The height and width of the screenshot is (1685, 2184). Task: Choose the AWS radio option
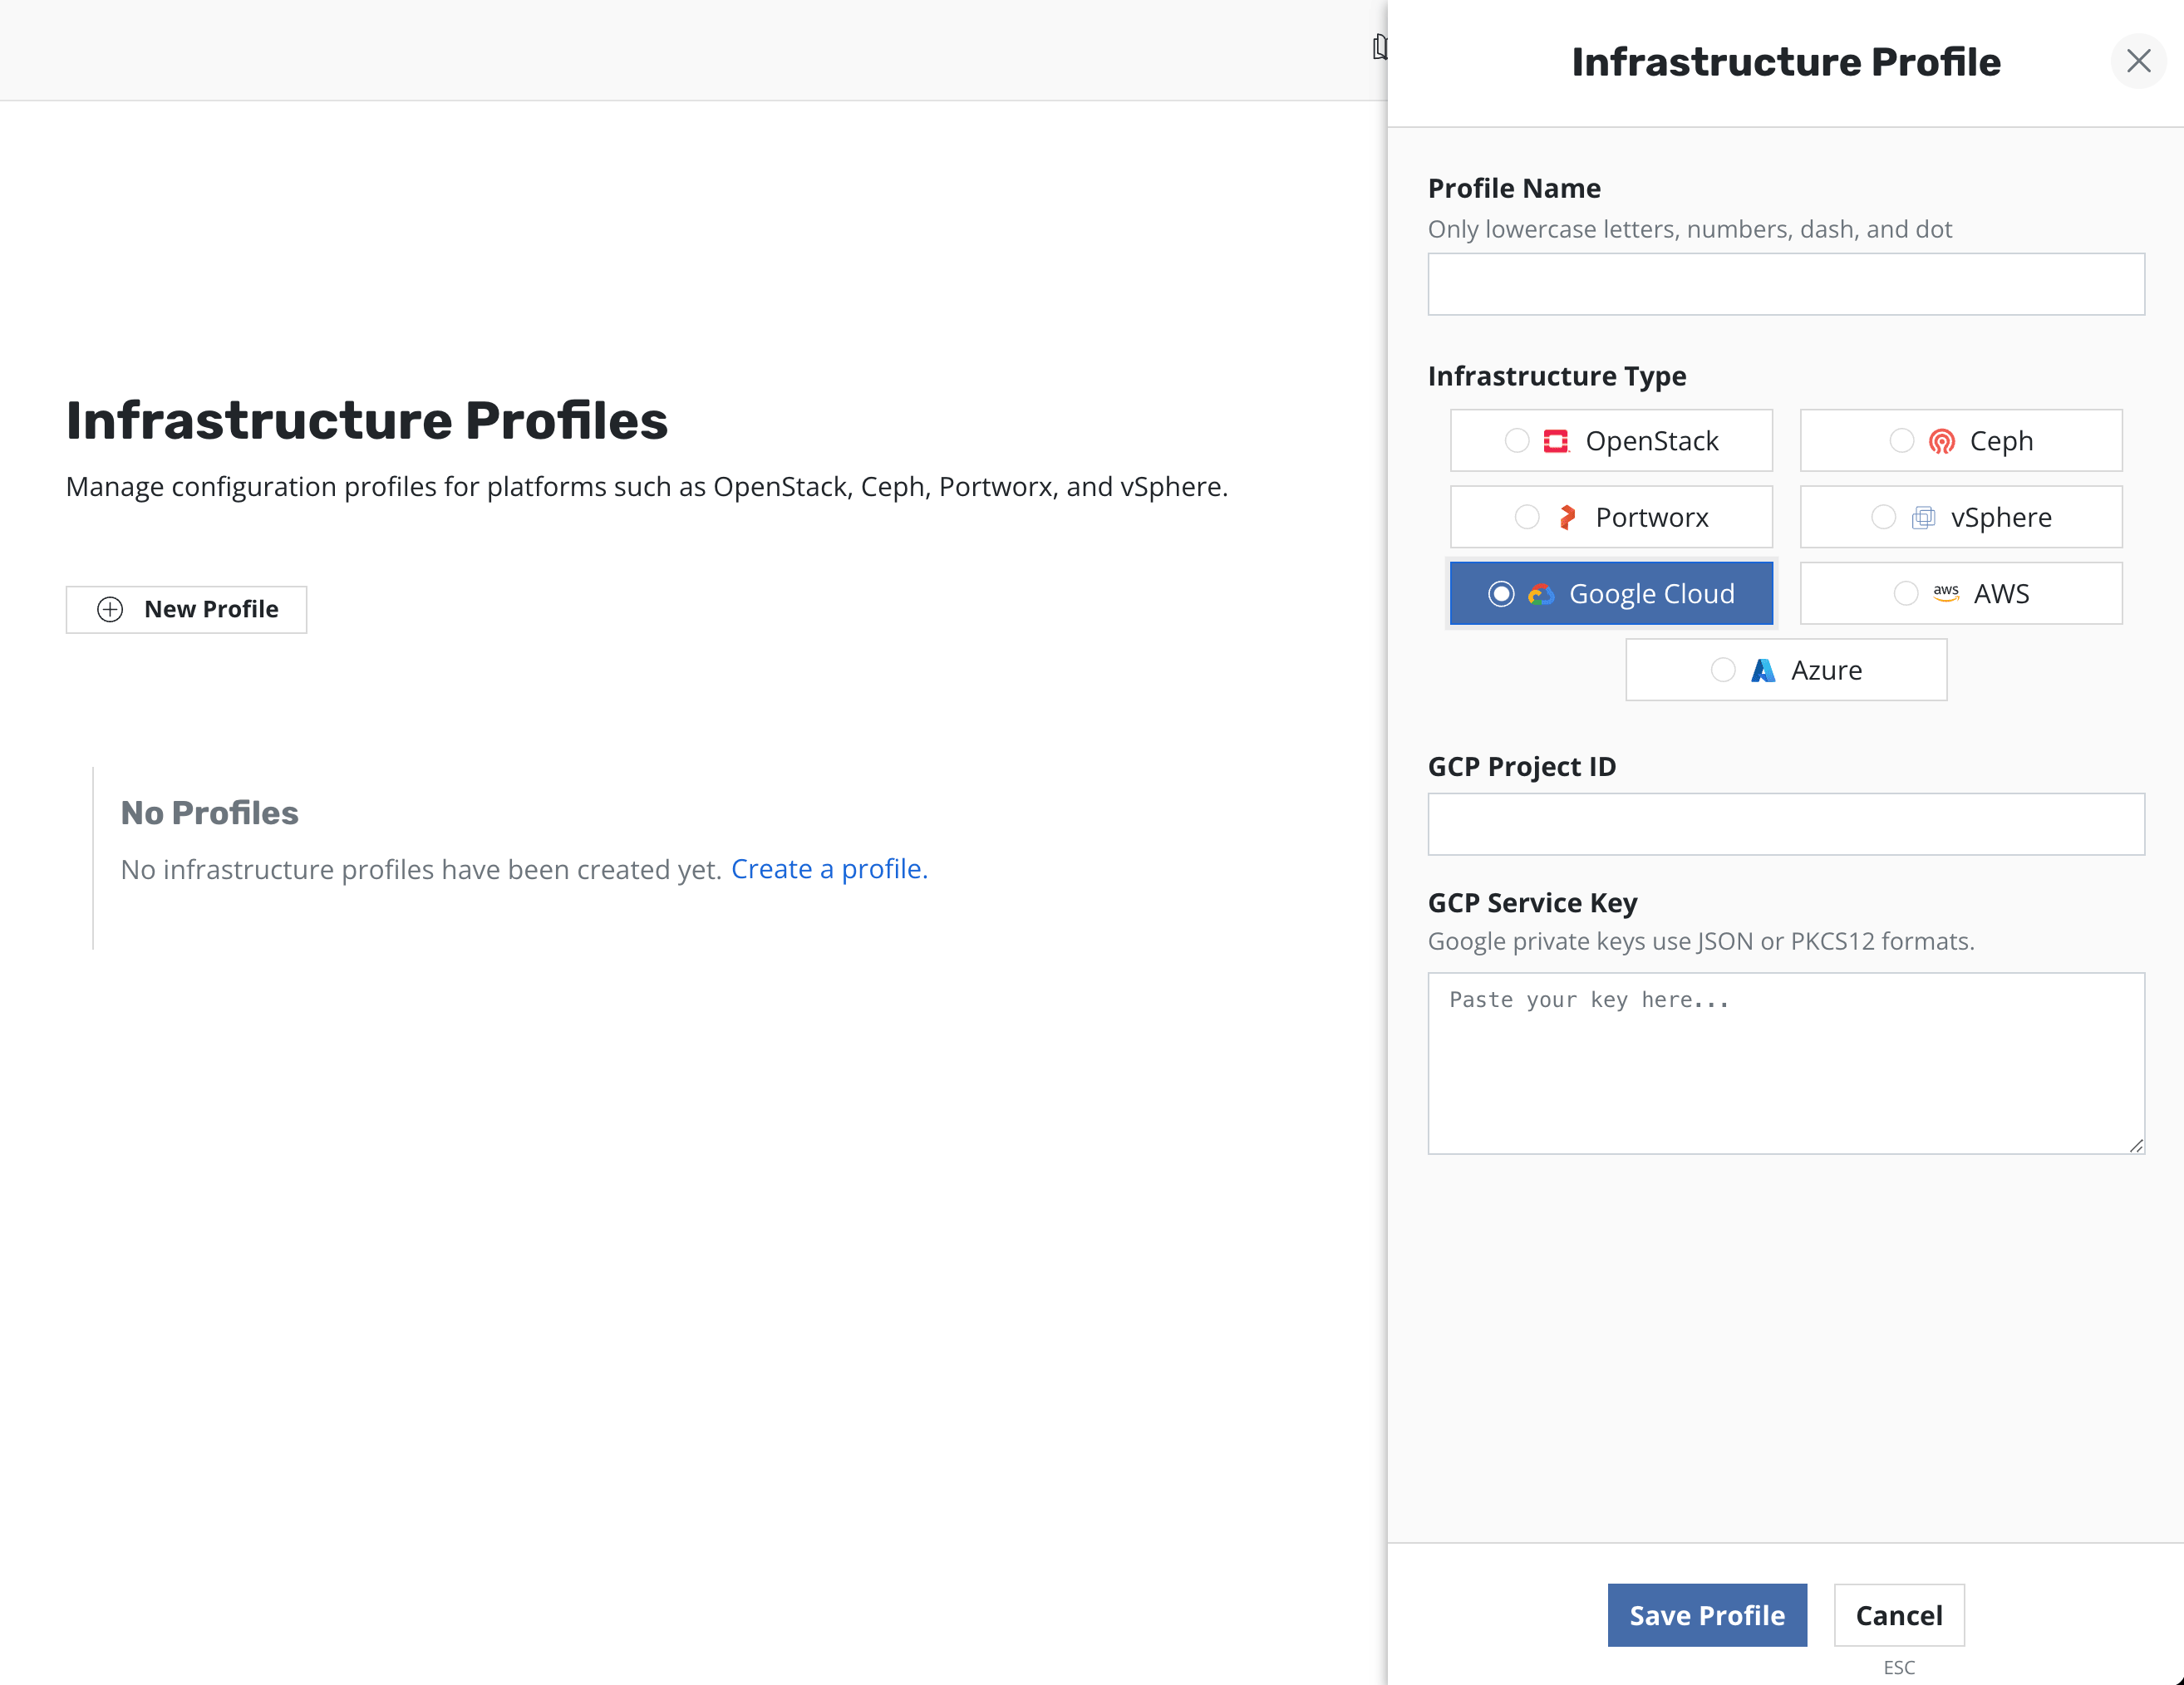[1906, 594]
